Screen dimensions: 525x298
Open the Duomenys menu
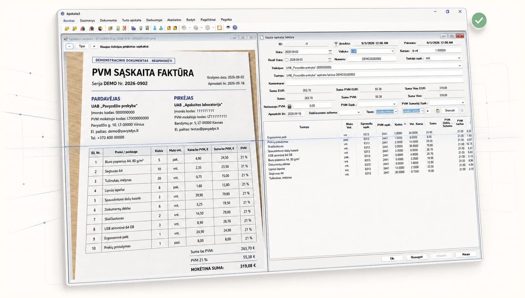pyautogui.click(x=87, y=21)
